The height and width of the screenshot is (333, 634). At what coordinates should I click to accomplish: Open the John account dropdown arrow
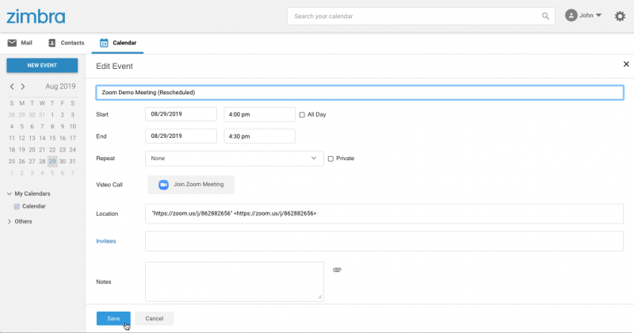pos(598,15)
